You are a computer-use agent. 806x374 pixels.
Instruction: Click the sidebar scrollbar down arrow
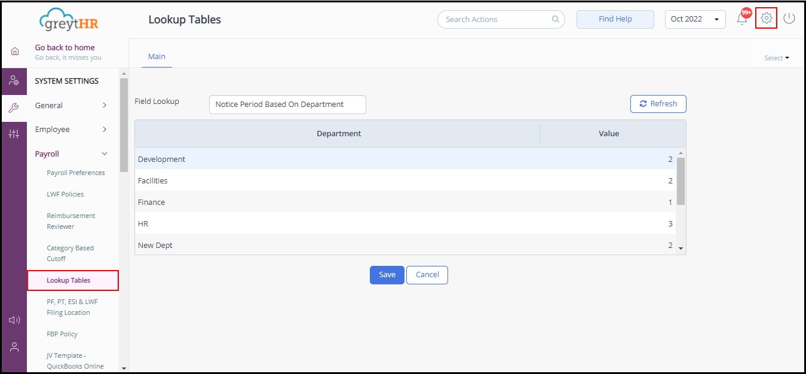[124, 368]
